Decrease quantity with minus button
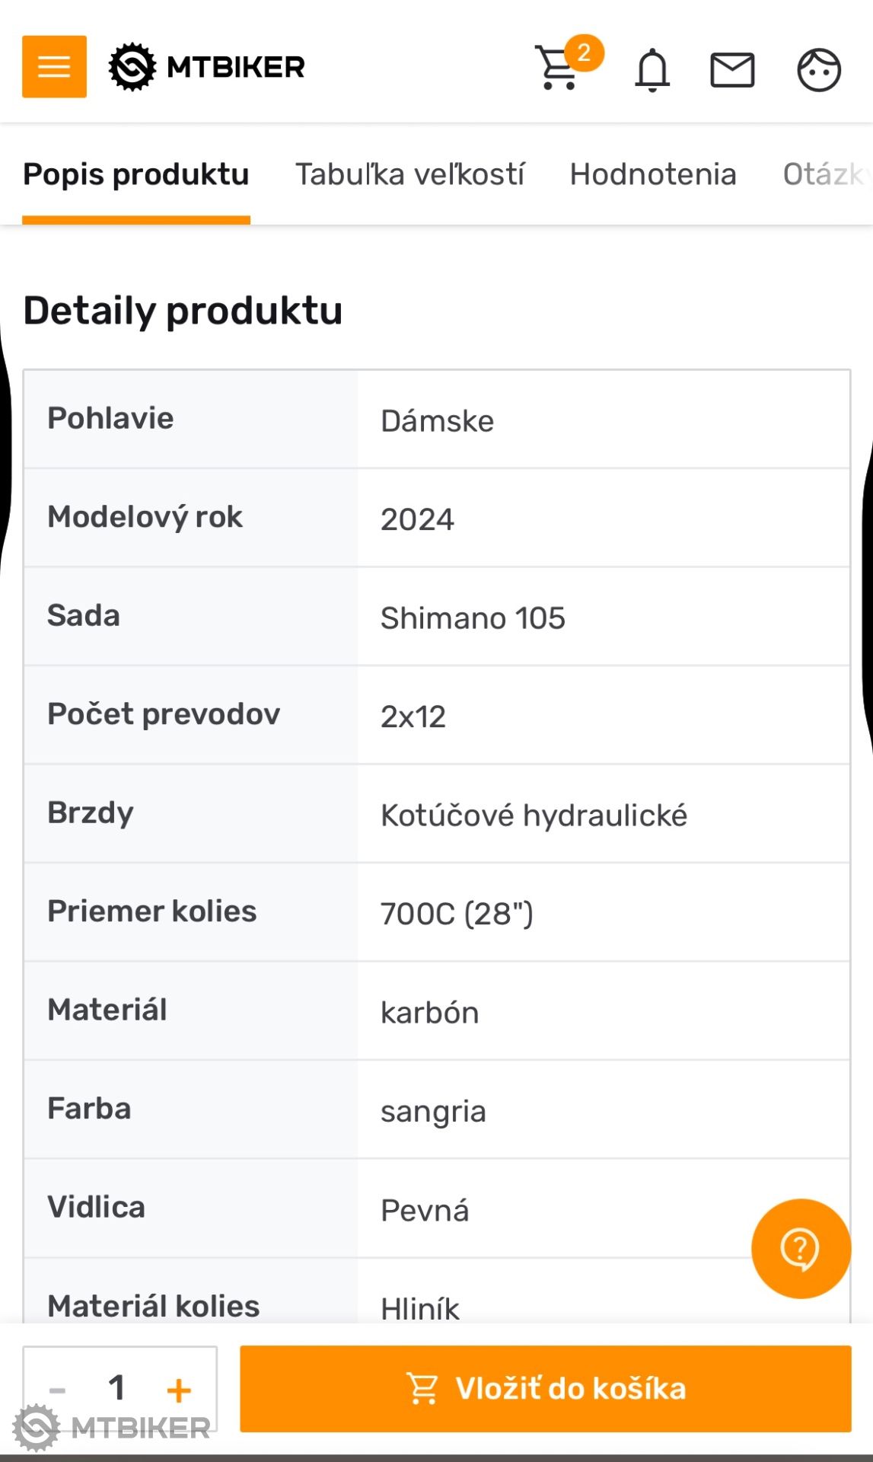Image resolution: width=873 pixels, height=1462 pixels. point(57,1390)
